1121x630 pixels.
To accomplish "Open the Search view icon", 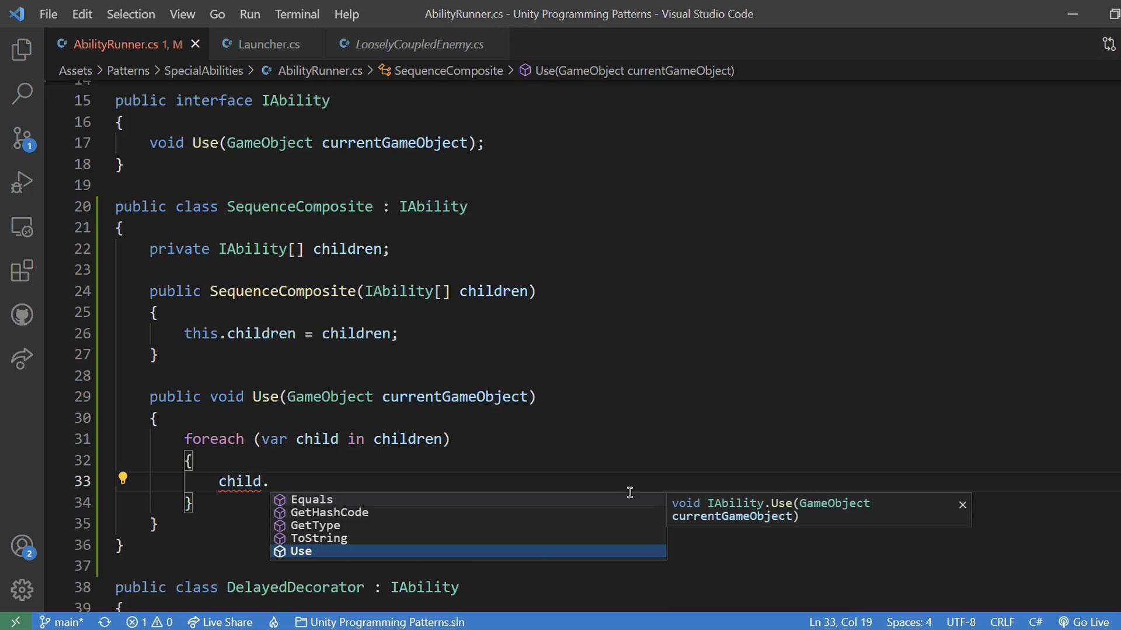I will point(22,93).
